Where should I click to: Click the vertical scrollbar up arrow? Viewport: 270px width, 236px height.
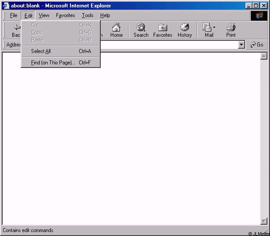263,56
